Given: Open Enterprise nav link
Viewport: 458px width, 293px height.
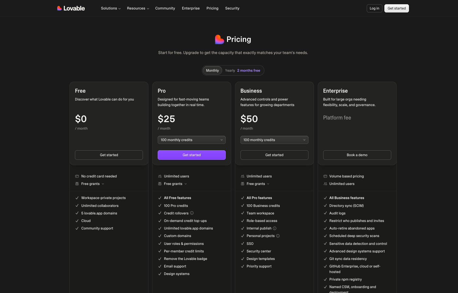Looking at the screenshot, I should (x=191, y=8).
